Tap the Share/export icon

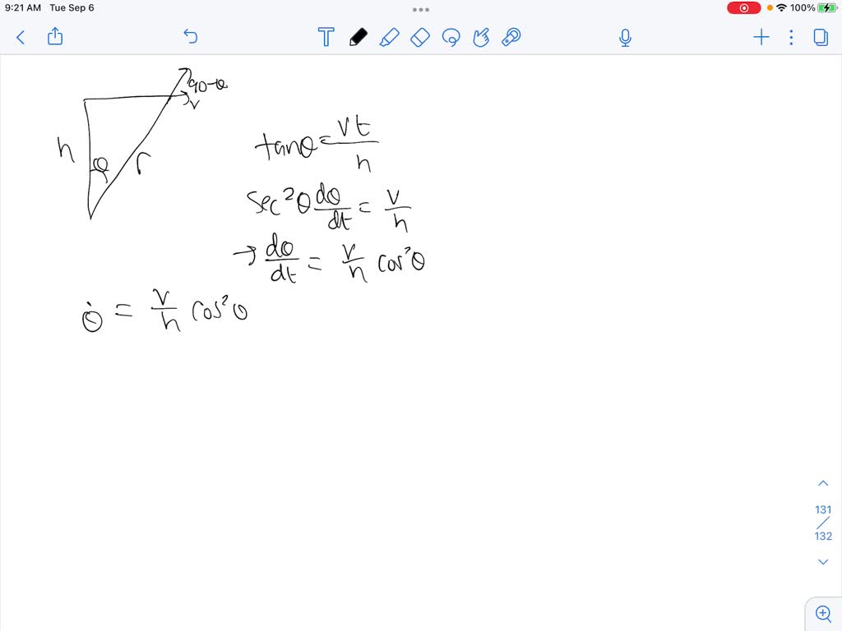54,37
